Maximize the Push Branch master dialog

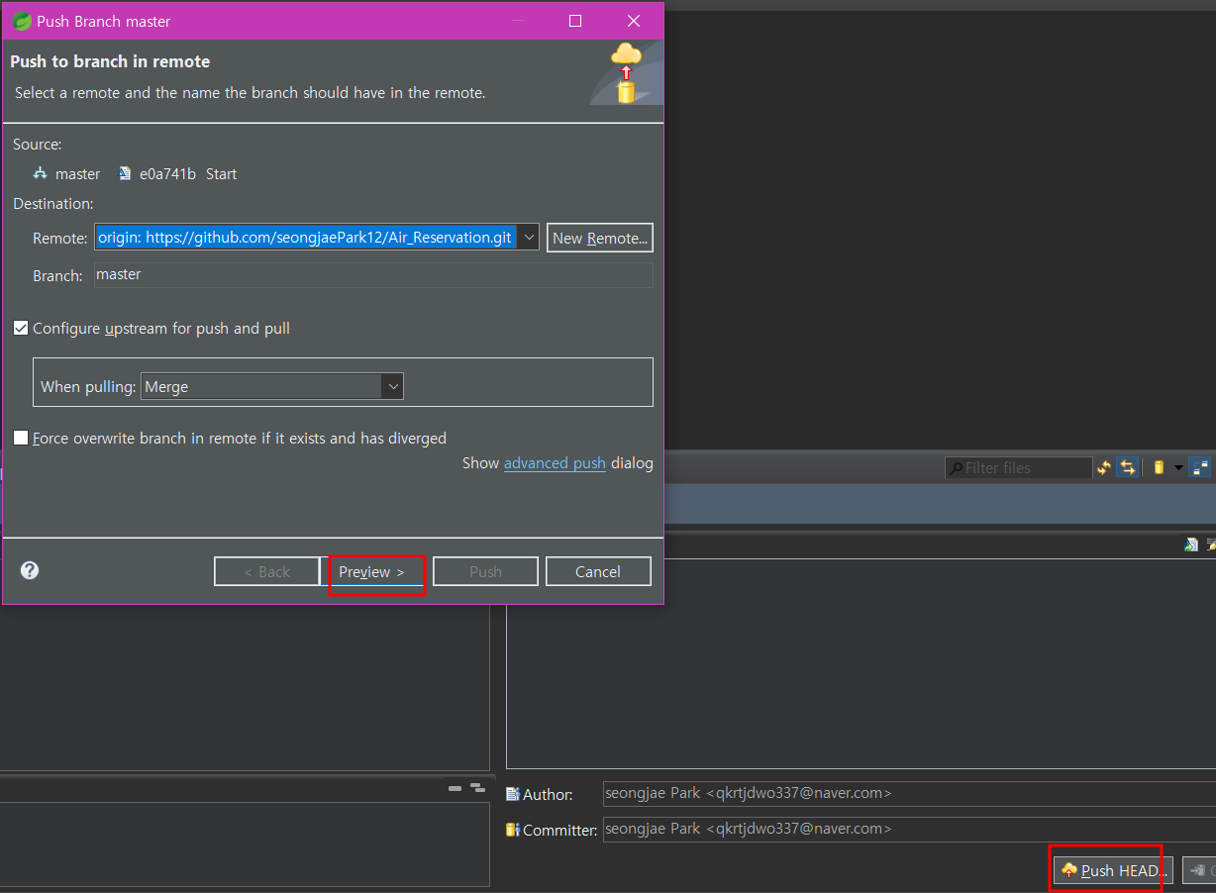pos(575,21)
